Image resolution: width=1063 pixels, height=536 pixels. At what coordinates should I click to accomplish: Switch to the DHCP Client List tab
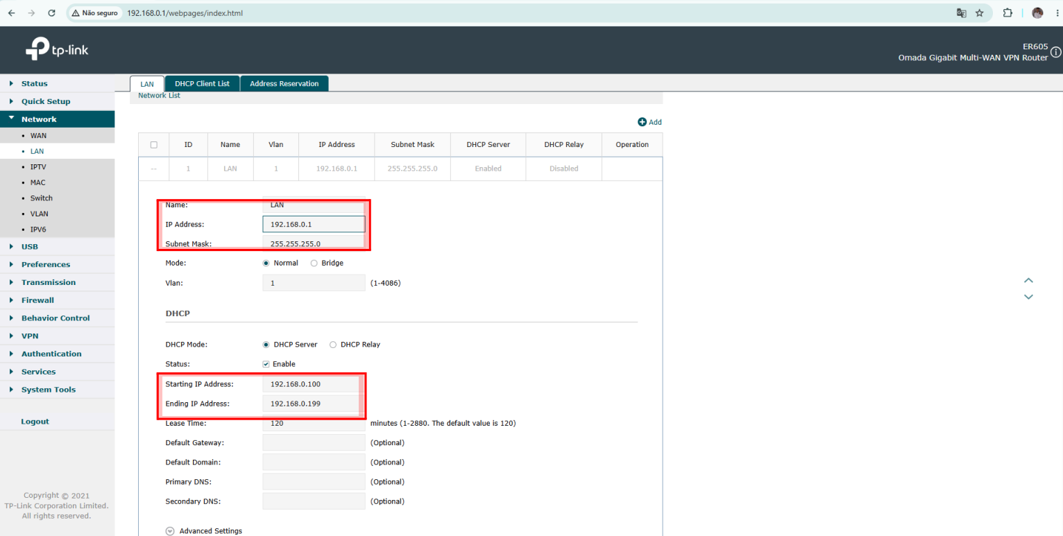pyautogui.click(x=202, y=84)
